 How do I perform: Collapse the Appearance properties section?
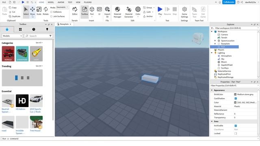tap(212, 90)
